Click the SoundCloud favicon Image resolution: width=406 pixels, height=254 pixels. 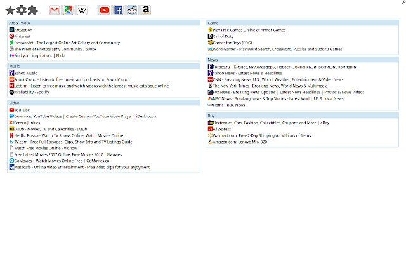(x=11, y=79)
